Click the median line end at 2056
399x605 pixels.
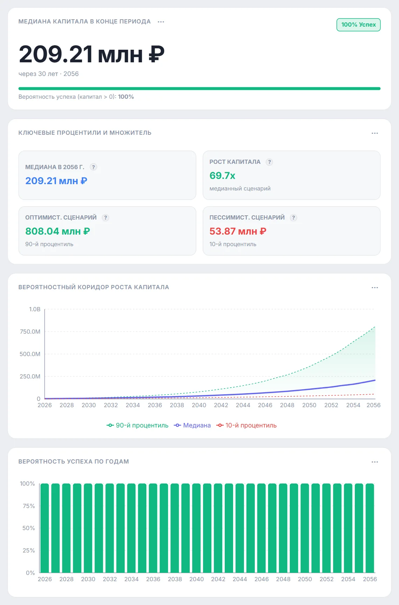(x=375, y=380)
